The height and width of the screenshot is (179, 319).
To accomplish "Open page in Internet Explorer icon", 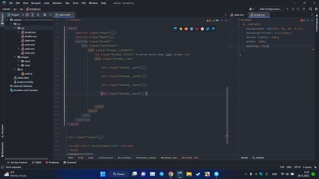I will [208, 29].
